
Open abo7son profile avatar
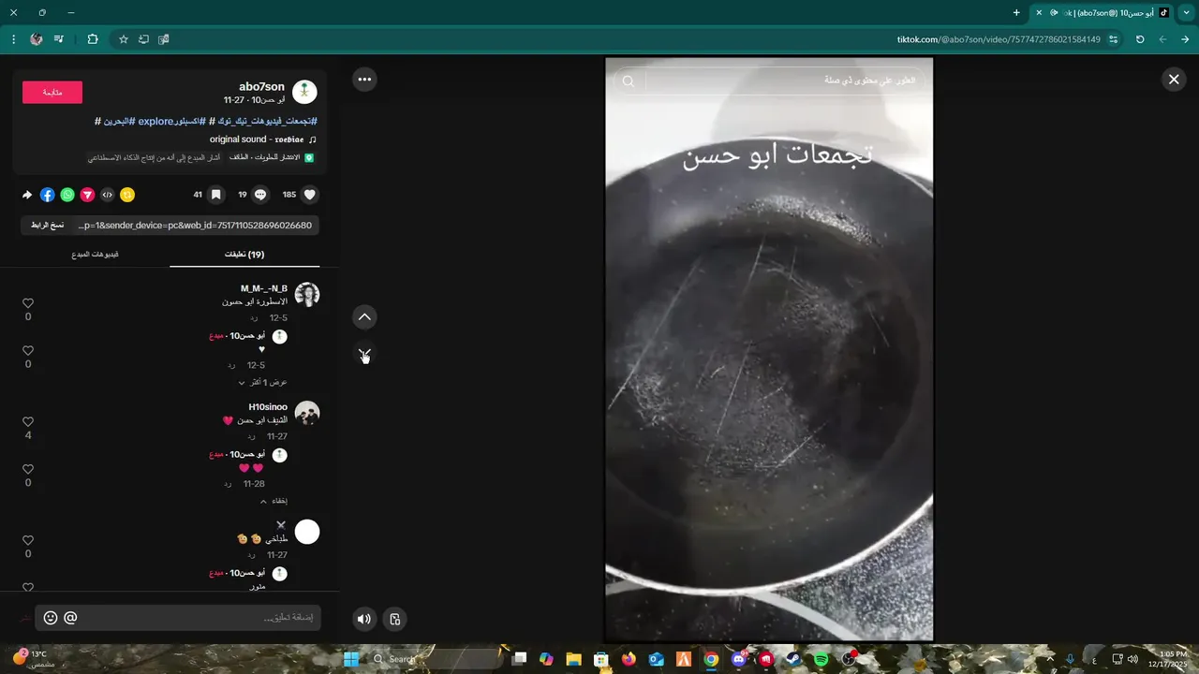(304, 92)
